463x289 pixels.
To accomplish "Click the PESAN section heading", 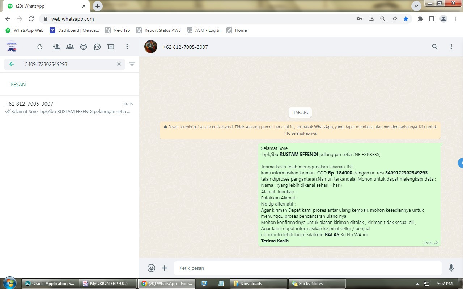I will click(x=18, y=85).
